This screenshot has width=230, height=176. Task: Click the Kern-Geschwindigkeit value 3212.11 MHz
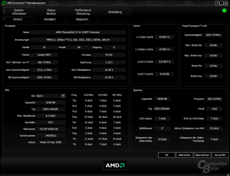click(x=44, y=70)
